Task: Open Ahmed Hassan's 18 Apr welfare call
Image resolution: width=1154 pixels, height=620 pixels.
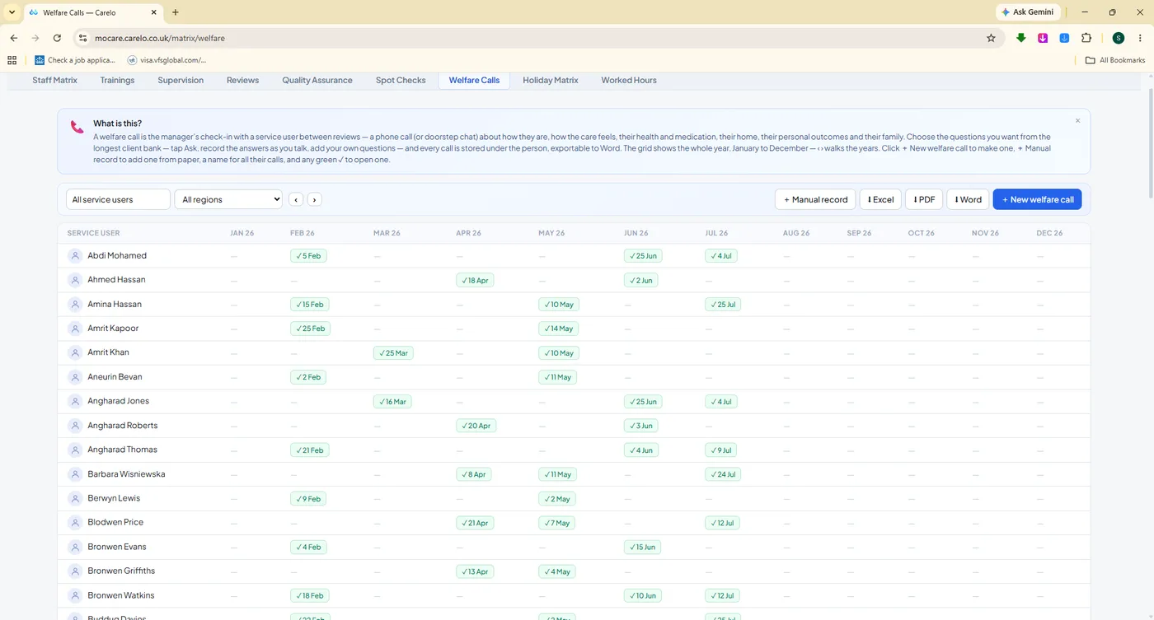Action: [475, 280]
